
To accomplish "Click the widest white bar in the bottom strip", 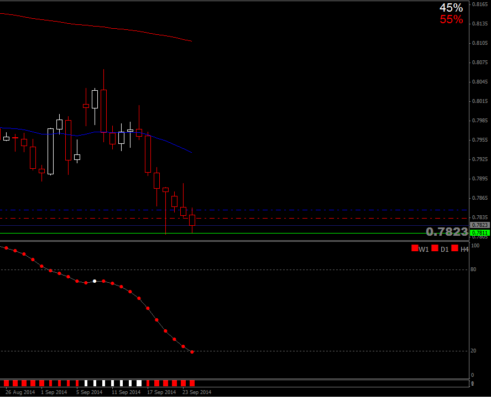I will [x=139, y=383].
